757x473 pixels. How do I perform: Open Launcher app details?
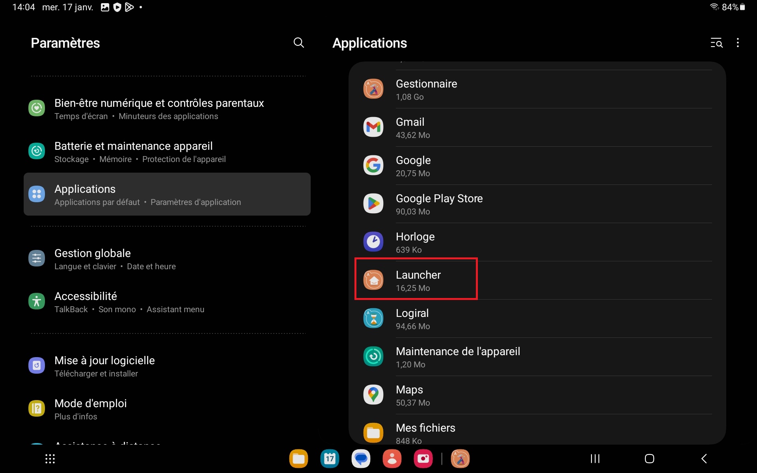pyautogui.click(x=537, y=280)
